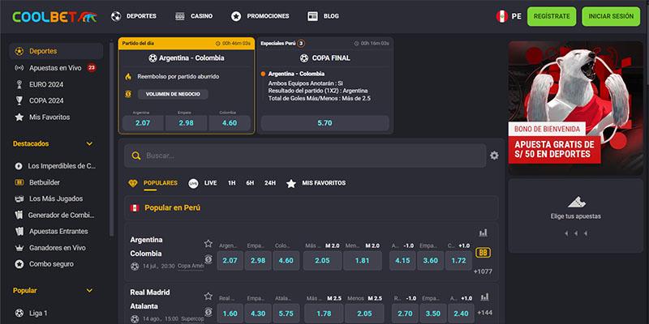Select the 1H filter tab

coord(232,183)
